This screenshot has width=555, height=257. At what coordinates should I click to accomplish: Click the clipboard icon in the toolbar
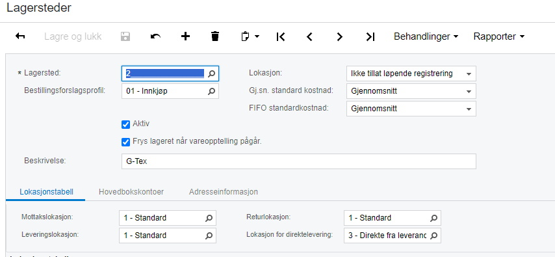(x=245, y=36)
